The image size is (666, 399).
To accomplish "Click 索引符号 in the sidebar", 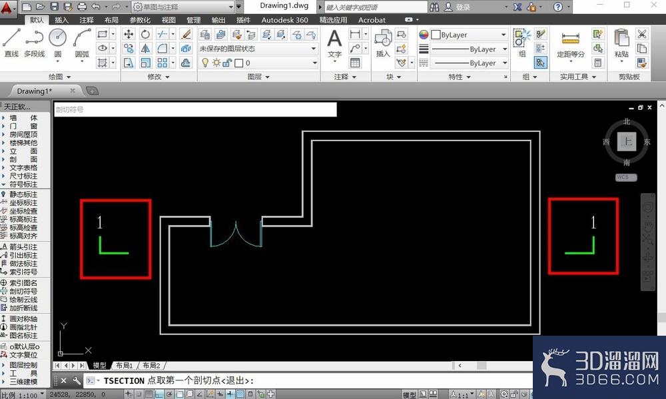I will pyautogui.click(x=23, y=272).
